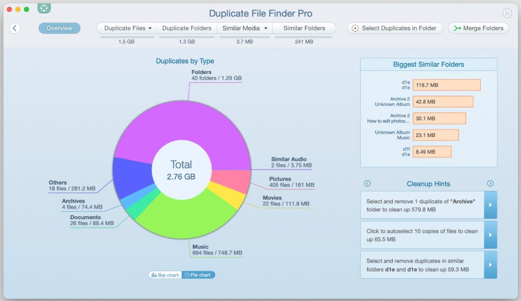Click the Duplicate File Finder Pro title
The width and height of the screenshot is (521, 301).
click(260, 13)
